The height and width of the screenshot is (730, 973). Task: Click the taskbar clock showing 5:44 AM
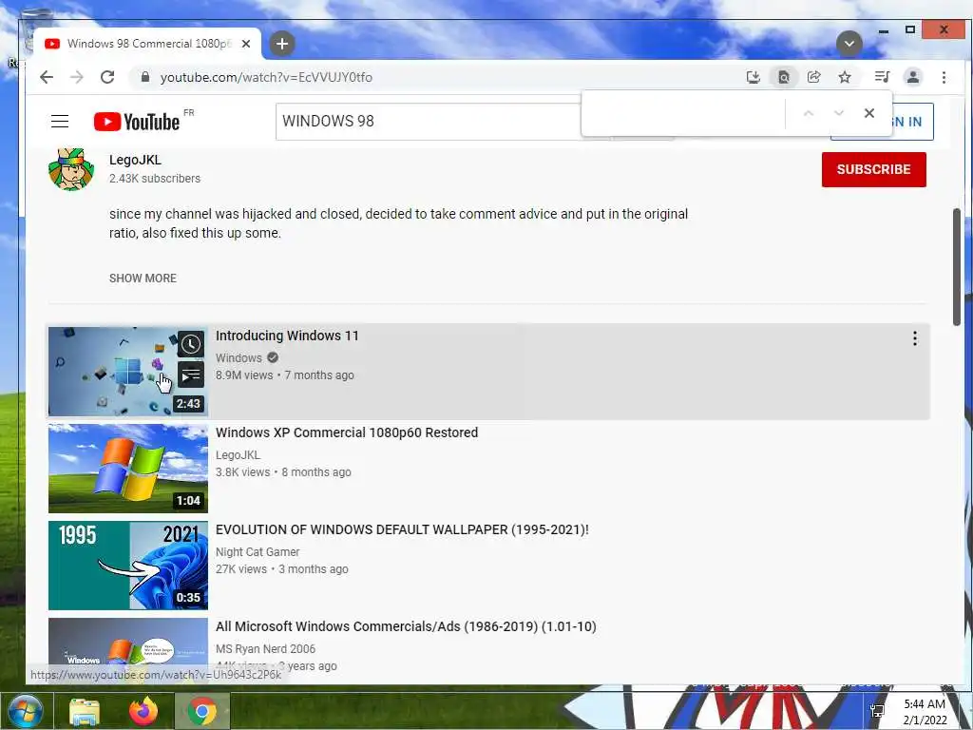(x=925, y=712)
